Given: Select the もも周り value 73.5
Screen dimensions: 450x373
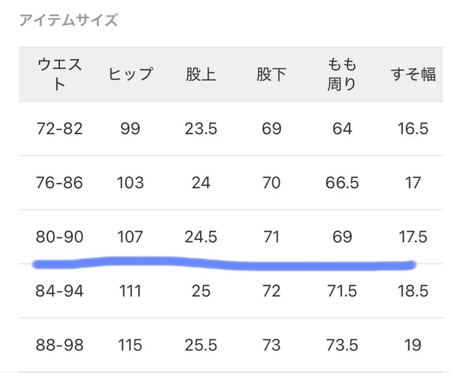Looking at the screenshot, I should (x=342, y=345).
